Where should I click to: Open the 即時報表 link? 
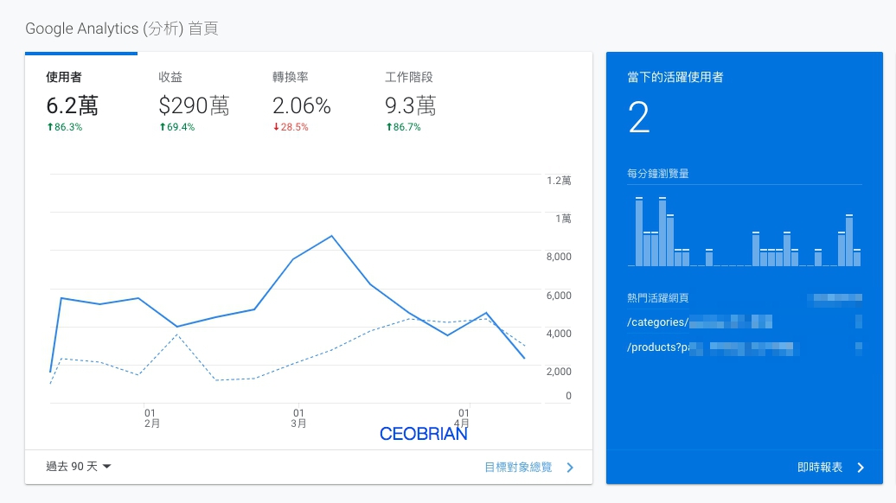point(819,467)
